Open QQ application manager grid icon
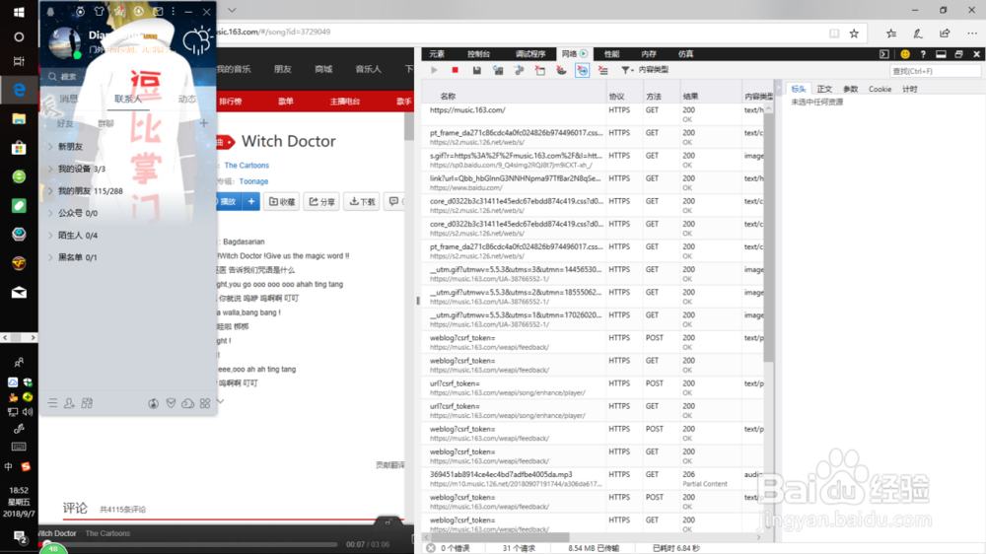 [x=205, y=404]
